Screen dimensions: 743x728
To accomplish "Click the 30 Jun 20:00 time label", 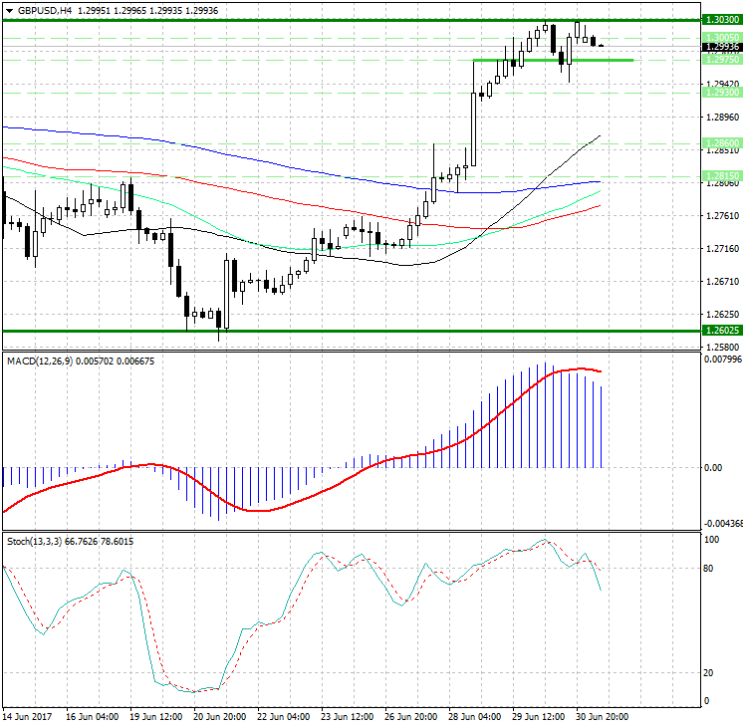I will (x=600, y=717).
